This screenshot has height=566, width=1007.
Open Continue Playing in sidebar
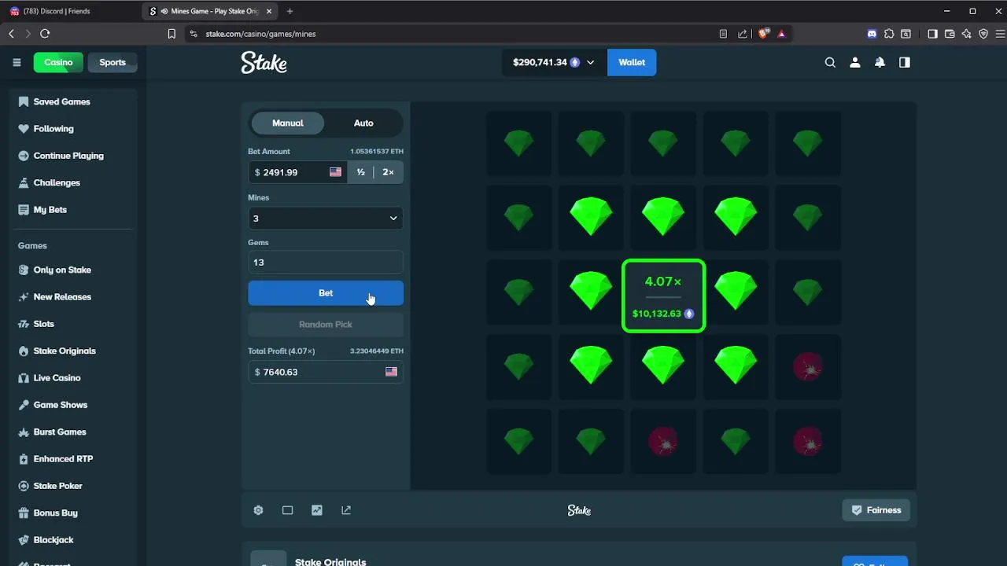pos(68,156)
